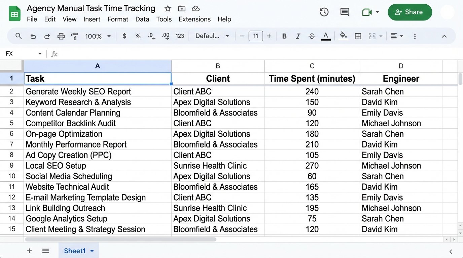Undo the last action

coord(33,36)
